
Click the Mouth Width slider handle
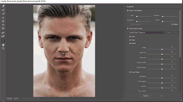click(162, 64)
